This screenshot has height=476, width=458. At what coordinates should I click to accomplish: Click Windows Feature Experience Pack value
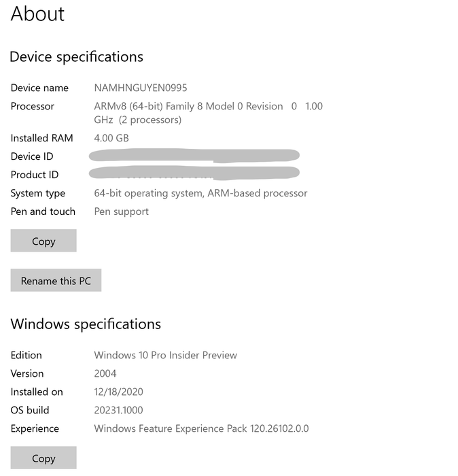[x=201, y=428]
